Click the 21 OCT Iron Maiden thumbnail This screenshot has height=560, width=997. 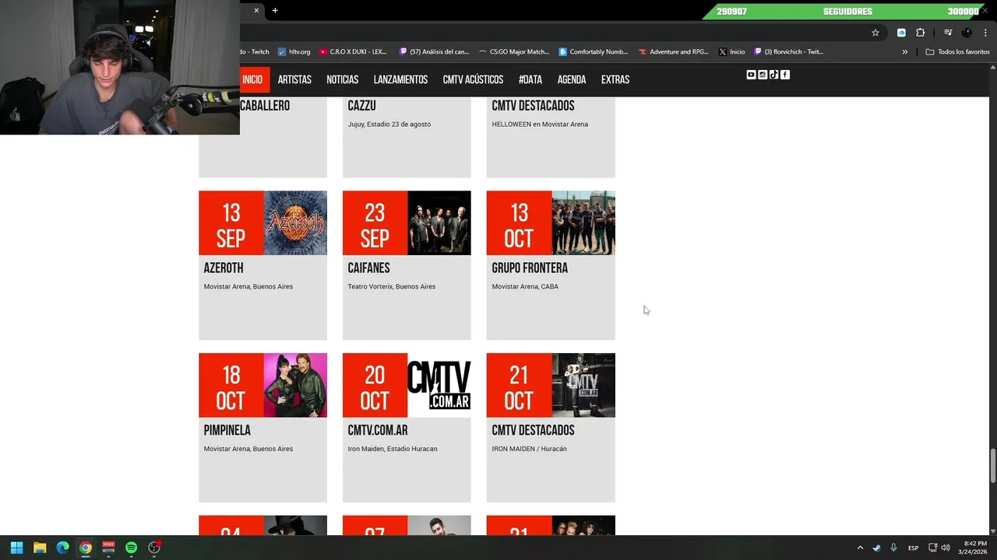583,386
